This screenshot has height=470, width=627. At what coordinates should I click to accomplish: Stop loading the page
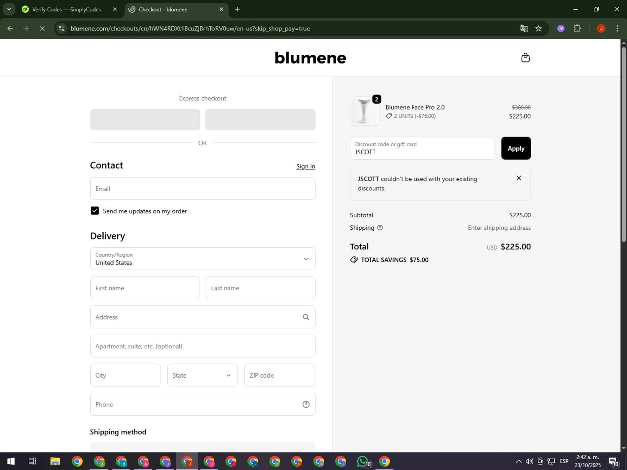pos(42,28)
